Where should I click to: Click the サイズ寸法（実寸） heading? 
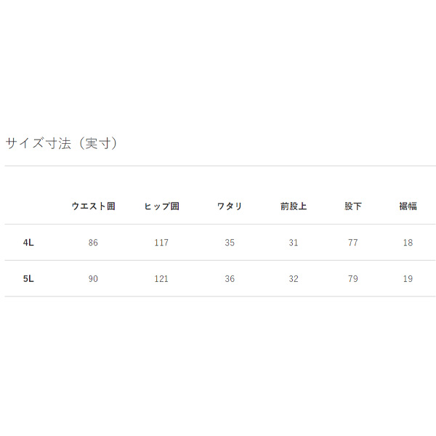tap(61, 143)
